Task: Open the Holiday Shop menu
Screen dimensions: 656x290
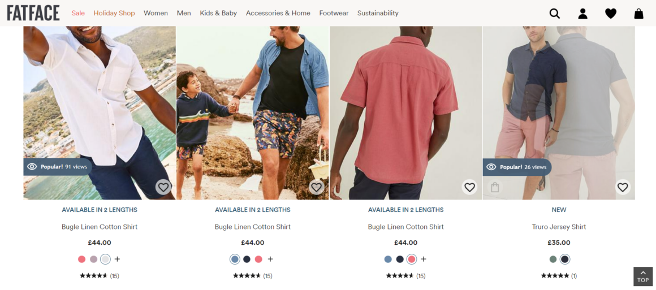Action: point(114,13)
